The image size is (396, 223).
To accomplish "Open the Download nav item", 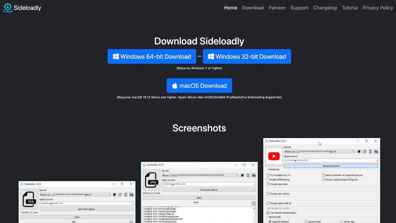I will coord(253,8).
